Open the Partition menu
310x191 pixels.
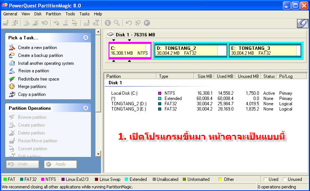(x=53, y=14)
